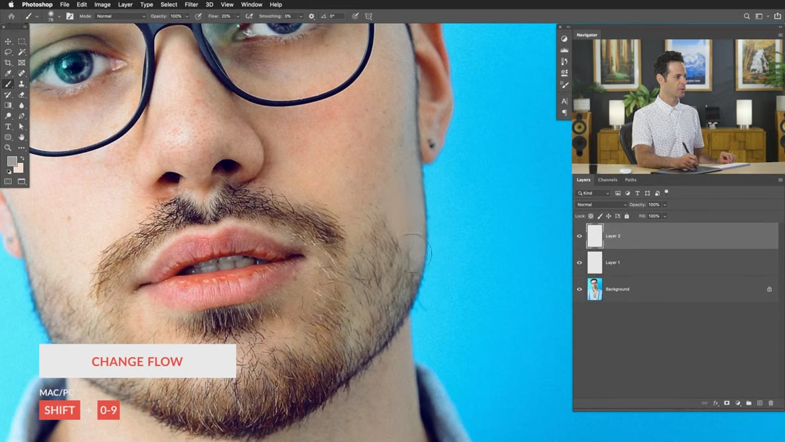Toggle the brush settings panel button
Viewport: 785px width, 442px height.
pyautogui.click(x=70, y=16)
